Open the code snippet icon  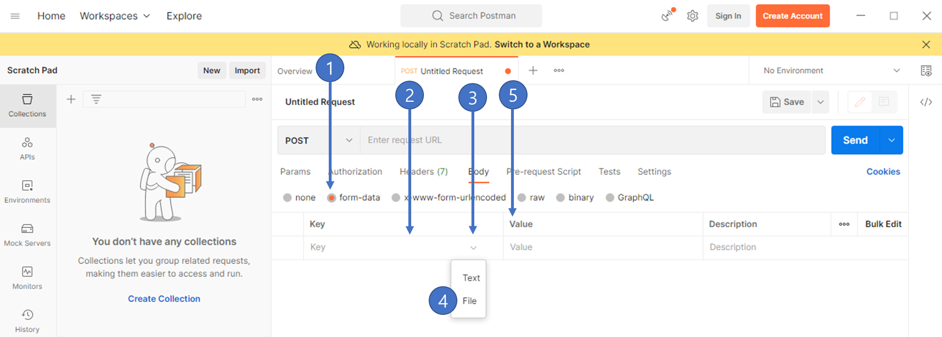[926, 102]
